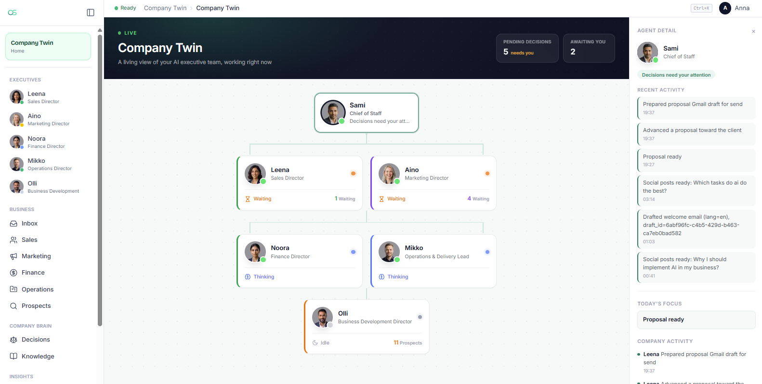Select Leena Sales Director card
The width and height of the screenshot is (762, 384).
300,183
